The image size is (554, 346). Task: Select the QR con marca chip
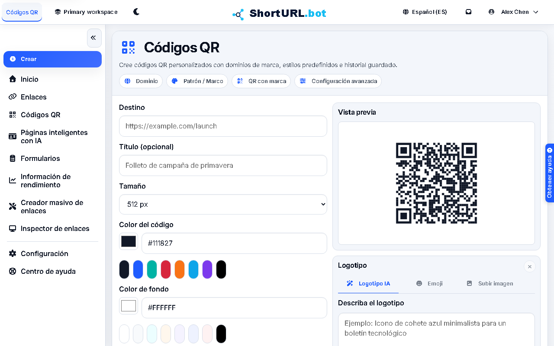(x=261, y=81)
